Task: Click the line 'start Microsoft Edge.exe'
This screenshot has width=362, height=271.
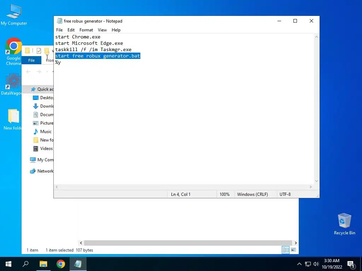Action: click(x=89, y=43)
